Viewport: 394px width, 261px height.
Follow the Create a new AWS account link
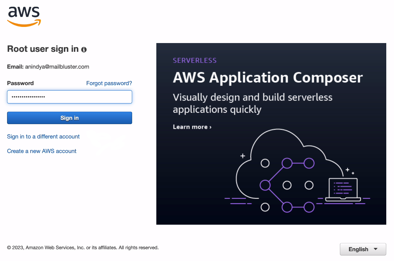(42, 151)
